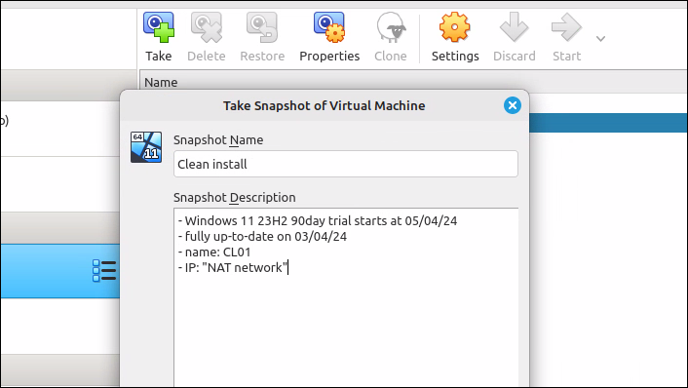Click the Snapshot Name input field
688x388 pixels.
pos(346,164)
